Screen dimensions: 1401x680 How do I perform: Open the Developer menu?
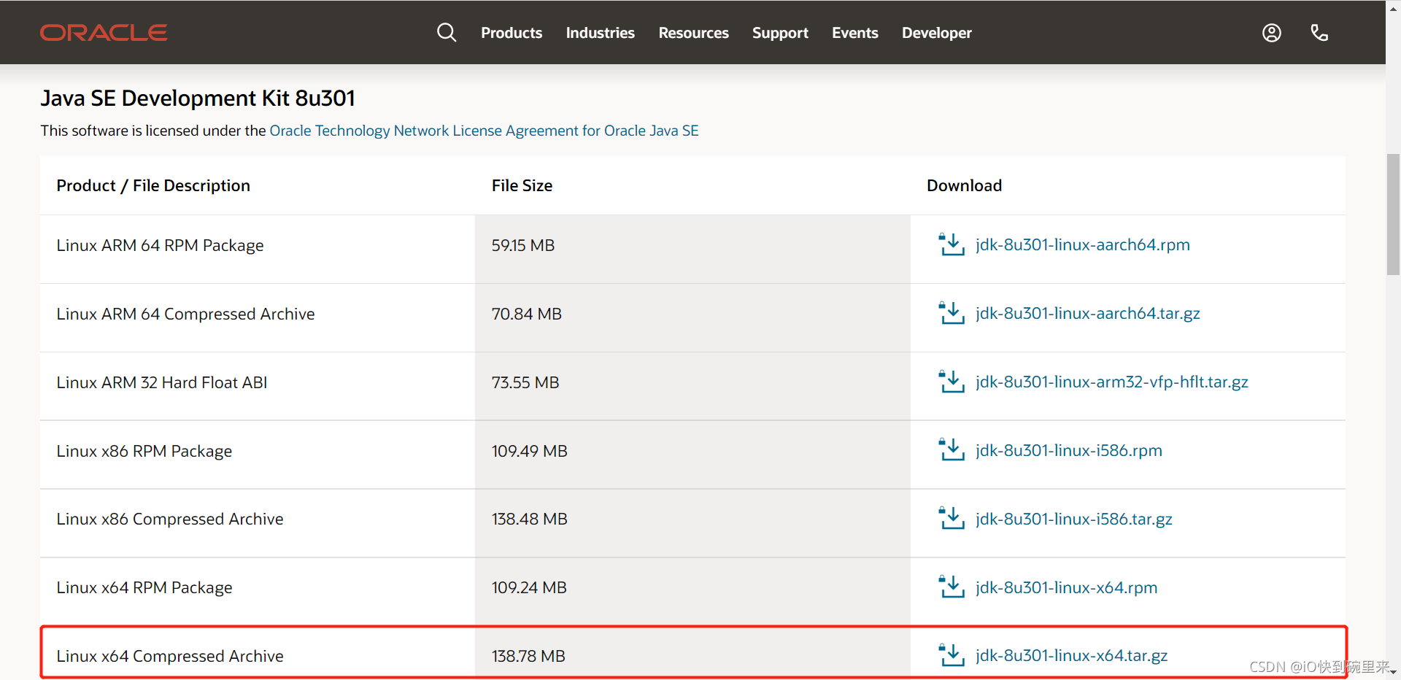click(937, 33)
